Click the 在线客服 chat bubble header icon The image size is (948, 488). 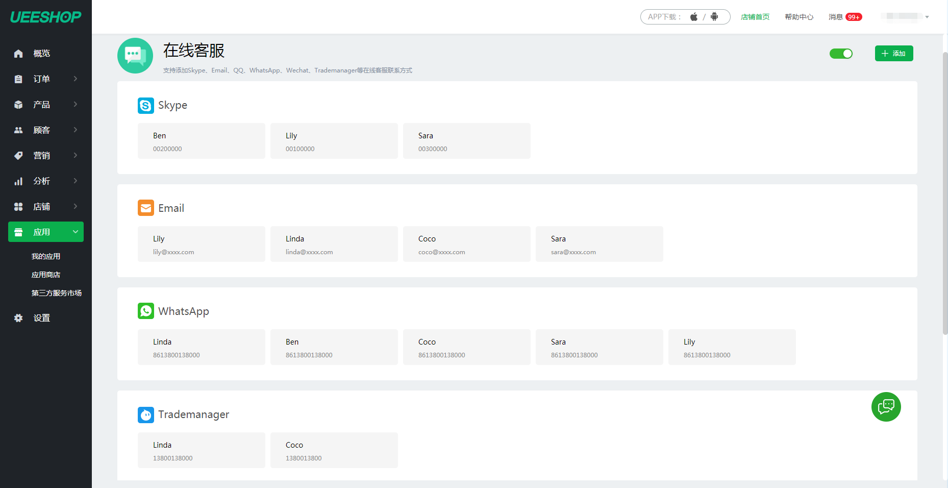click(x=135, y=56)
